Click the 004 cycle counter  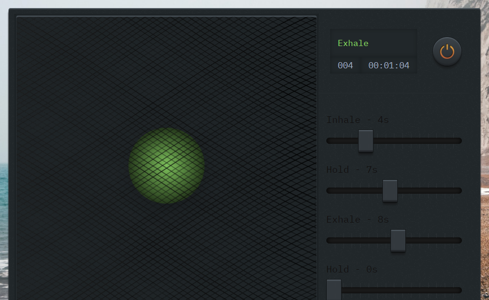[345, 66]
